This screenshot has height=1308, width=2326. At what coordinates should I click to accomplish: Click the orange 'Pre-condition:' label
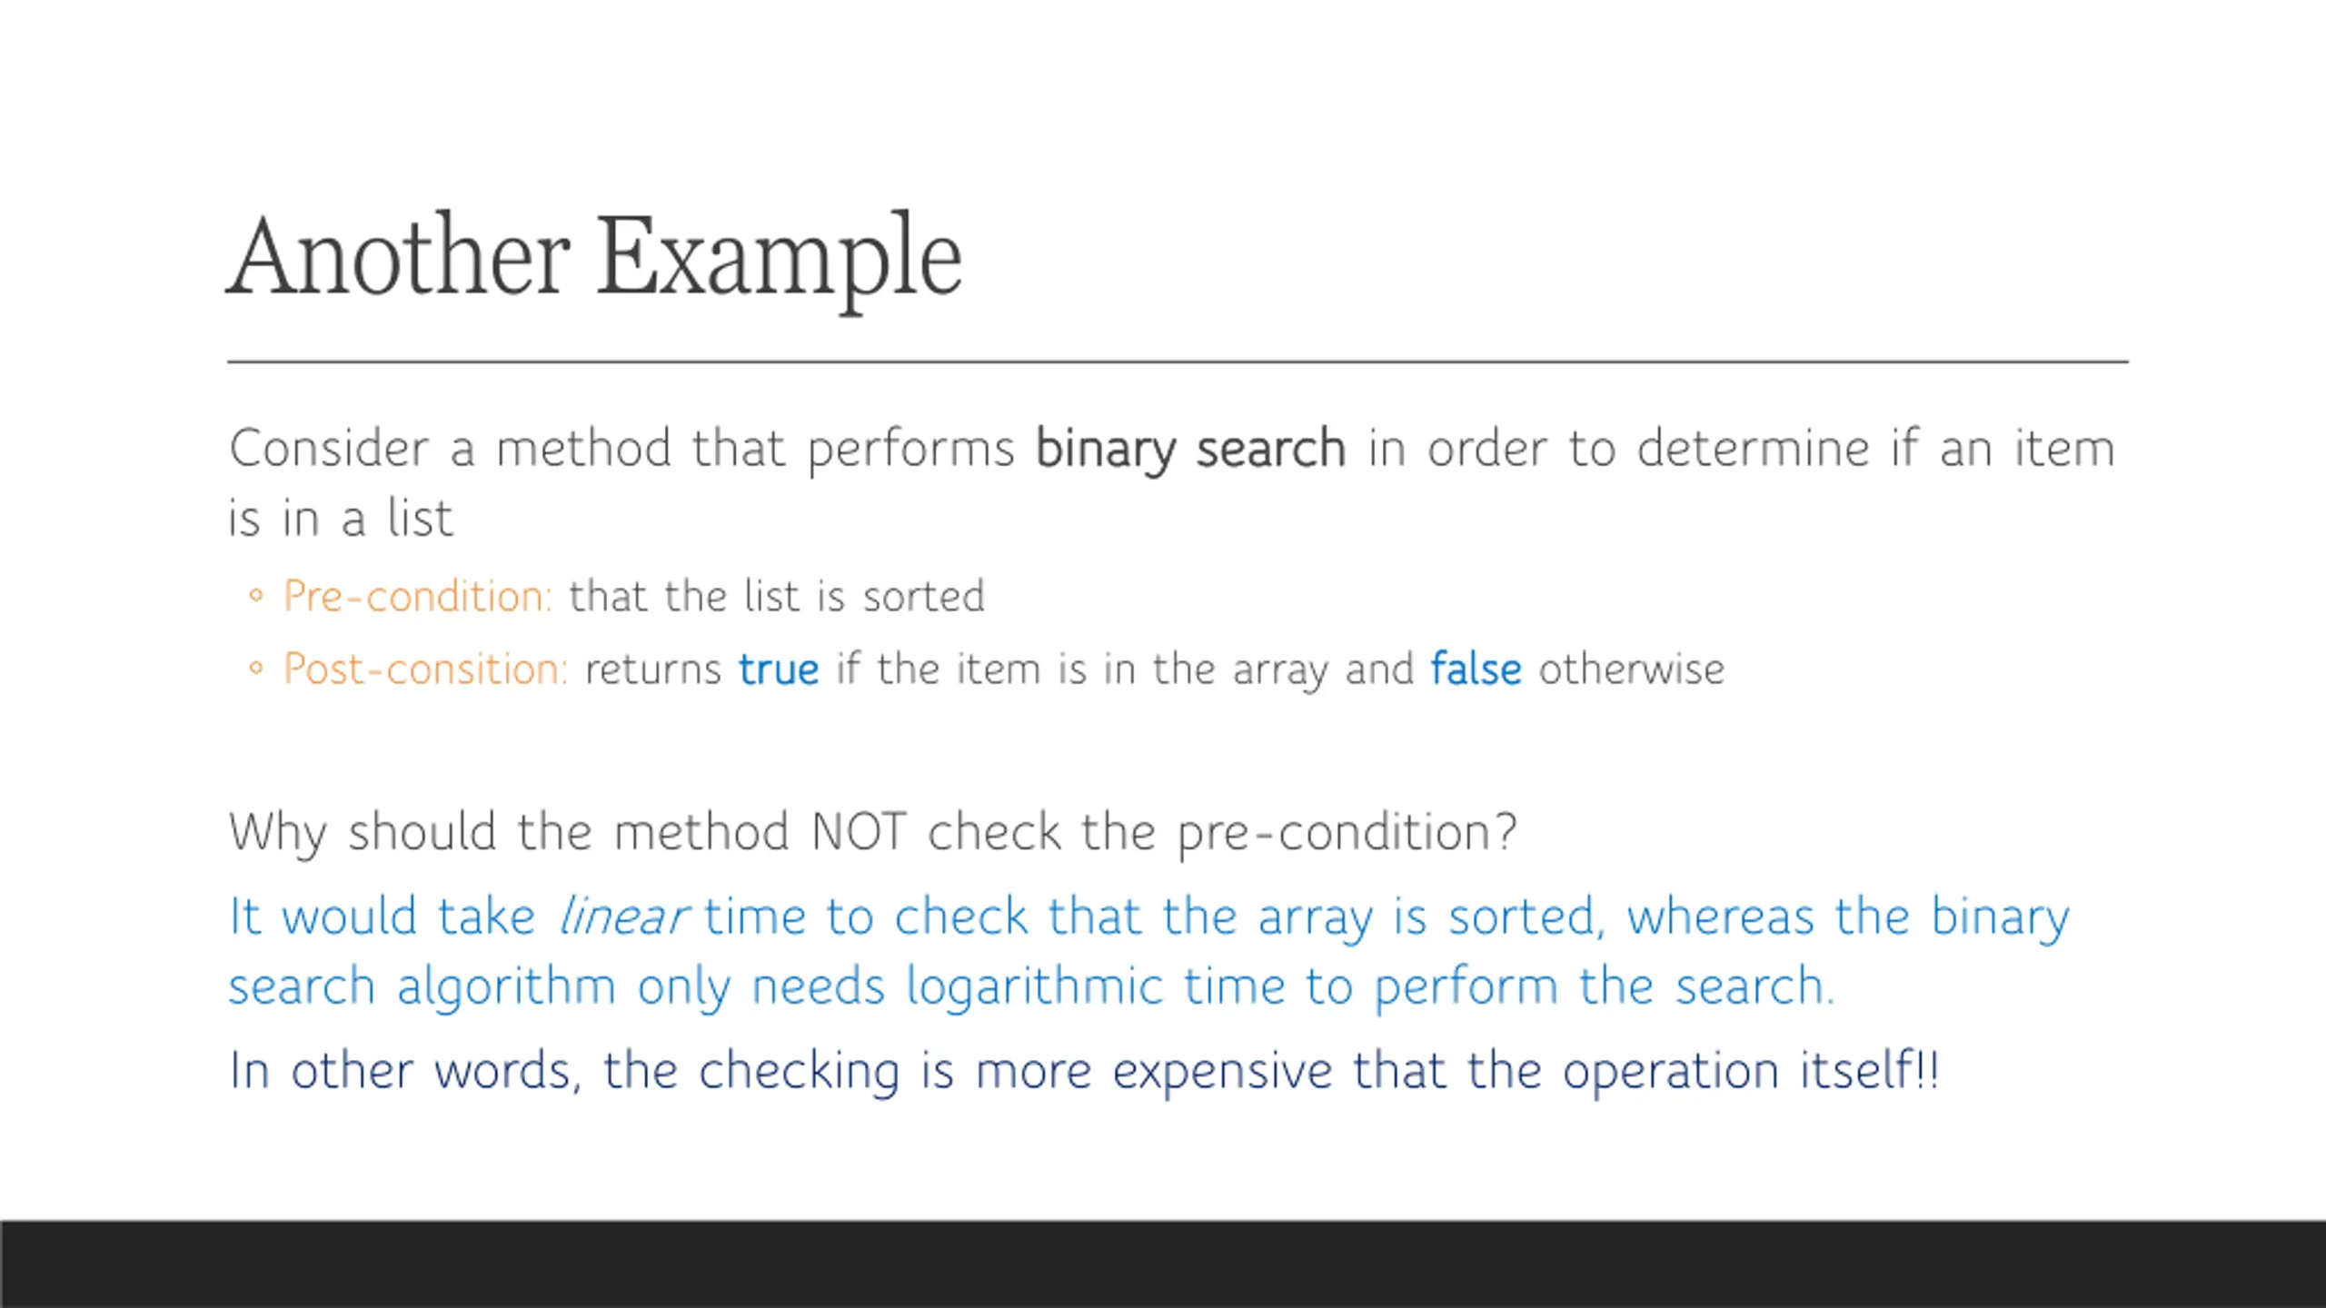418,597
